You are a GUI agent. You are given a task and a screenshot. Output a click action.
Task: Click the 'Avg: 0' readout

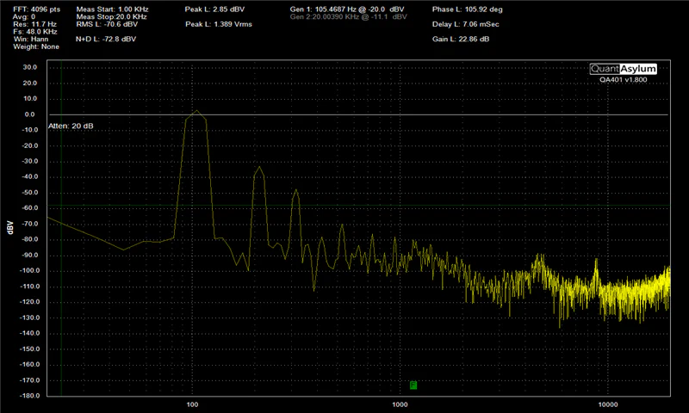tap(24, 16)
